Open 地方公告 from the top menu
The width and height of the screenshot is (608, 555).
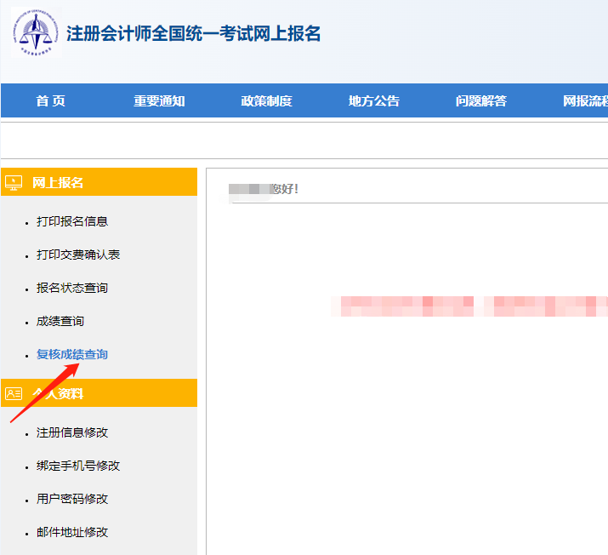(373, 101)
